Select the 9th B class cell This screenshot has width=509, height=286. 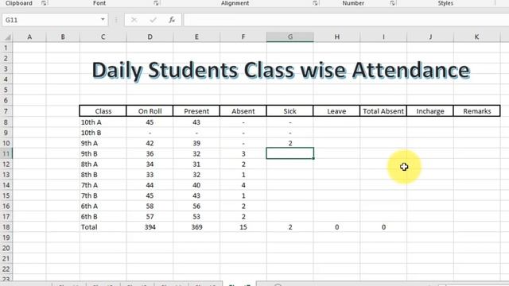click(103, 153)
